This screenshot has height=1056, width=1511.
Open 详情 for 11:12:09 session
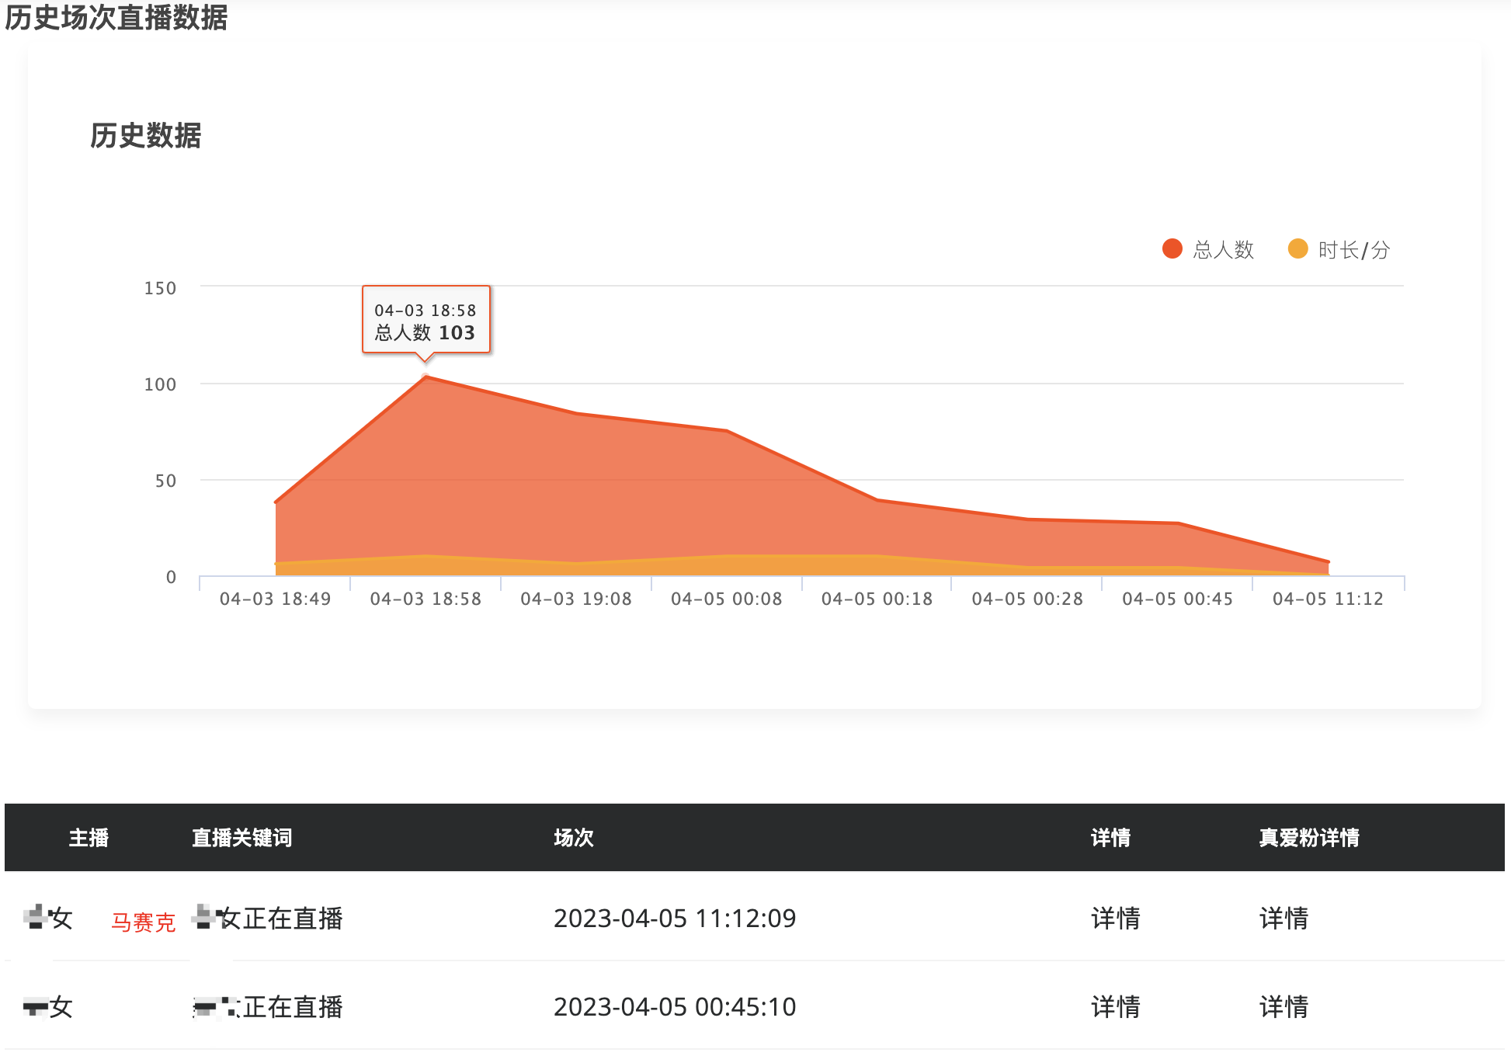1115,919
